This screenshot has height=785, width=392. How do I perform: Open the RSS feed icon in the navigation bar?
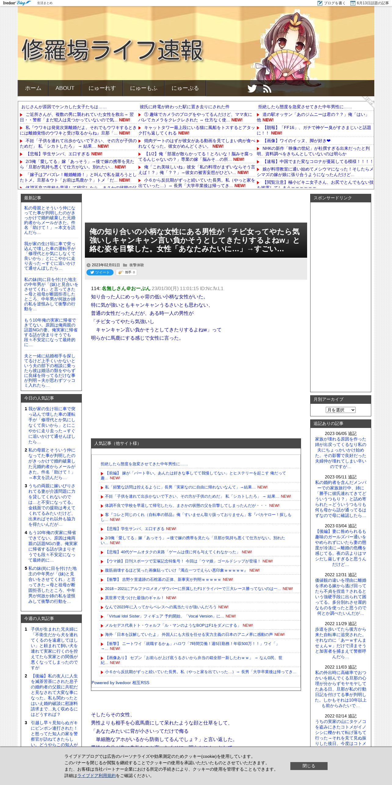click(267, 88)
